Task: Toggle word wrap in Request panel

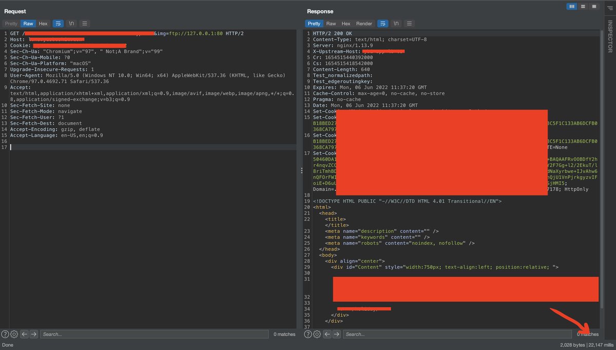Action: (x=58, y=24)
